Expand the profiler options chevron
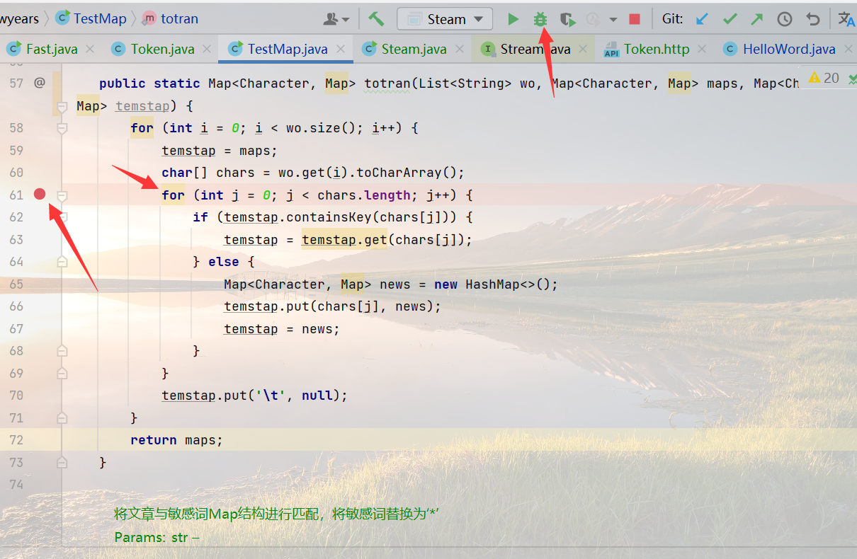Screen dimensions: 857x559 [612, 19]
